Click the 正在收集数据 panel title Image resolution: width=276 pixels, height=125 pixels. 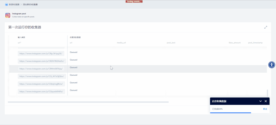click(x=219, y=101)
